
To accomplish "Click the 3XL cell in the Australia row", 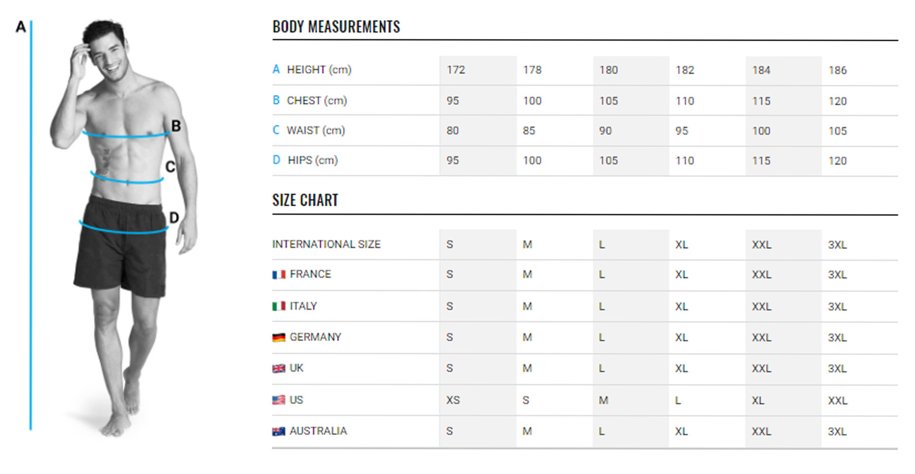I will pyautogui.click(x=837, y=432).
